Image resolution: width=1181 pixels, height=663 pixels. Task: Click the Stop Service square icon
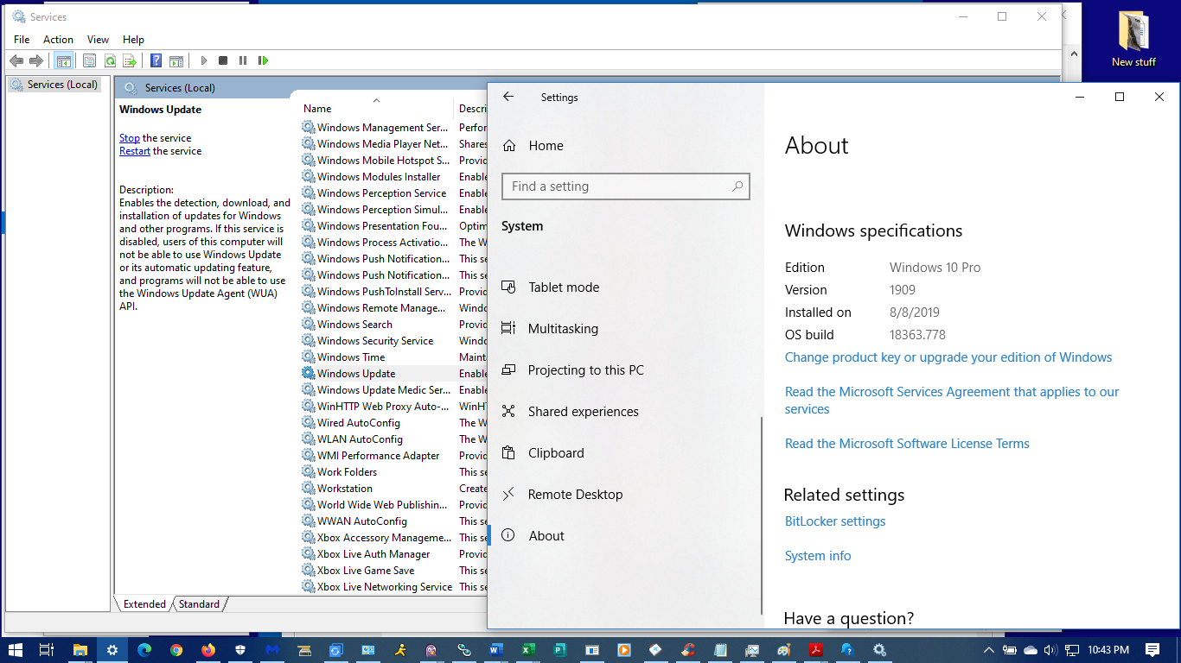click(x=223, y=60)
